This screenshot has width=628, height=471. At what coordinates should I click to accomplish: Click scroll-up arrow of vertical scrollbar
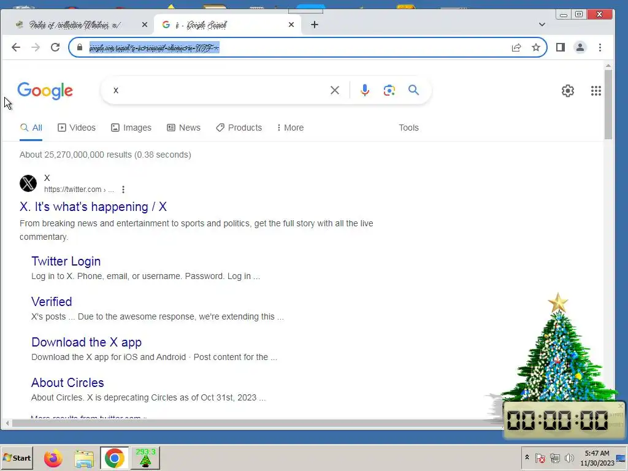(608, 65)
